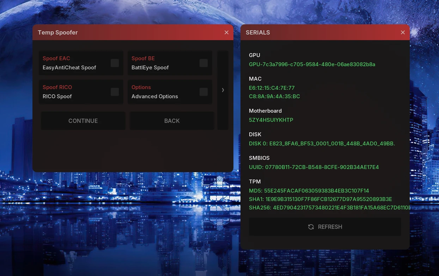The image size is (439, 276).
Task: Click the SMBIOS section label
Action: click(259, 158)
